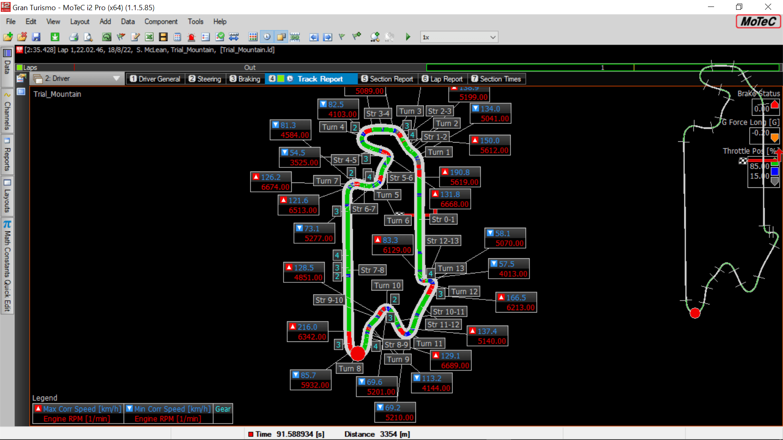The height and width of the screenshot is (440, 783).
Task: Open the 2: Driver workbook dropdown
Action: (77, 78)
